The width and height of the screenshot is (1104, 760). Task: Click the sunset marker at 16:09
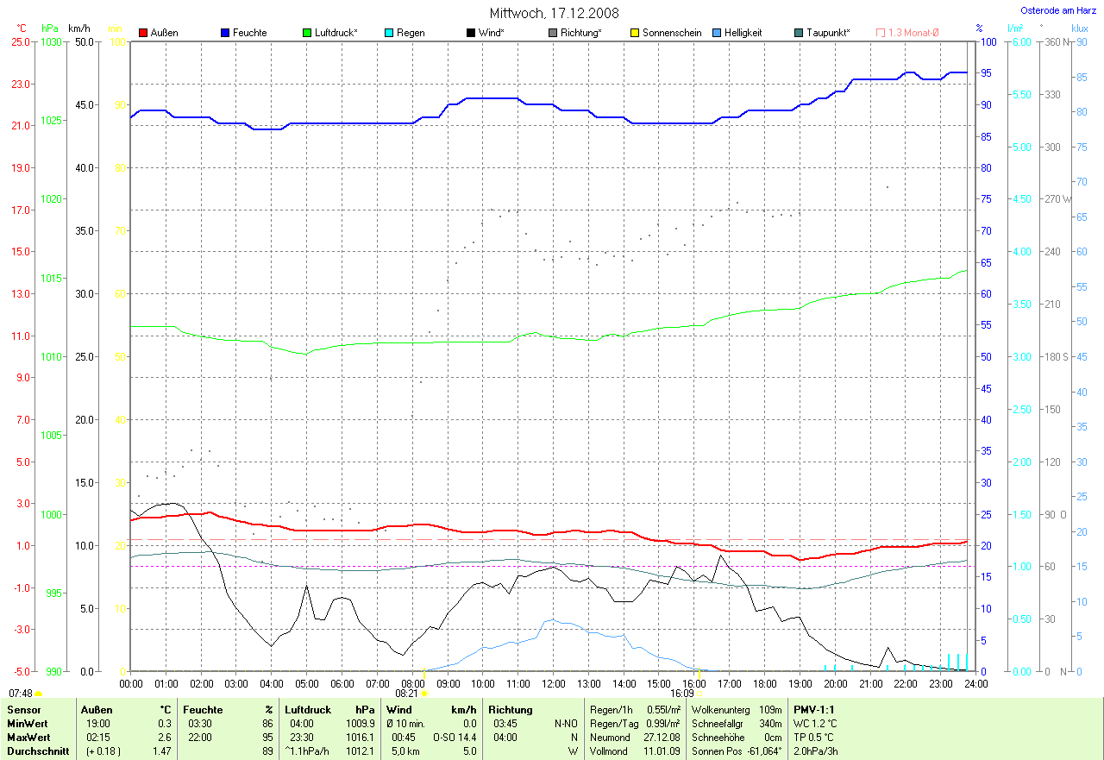(699, 693)
